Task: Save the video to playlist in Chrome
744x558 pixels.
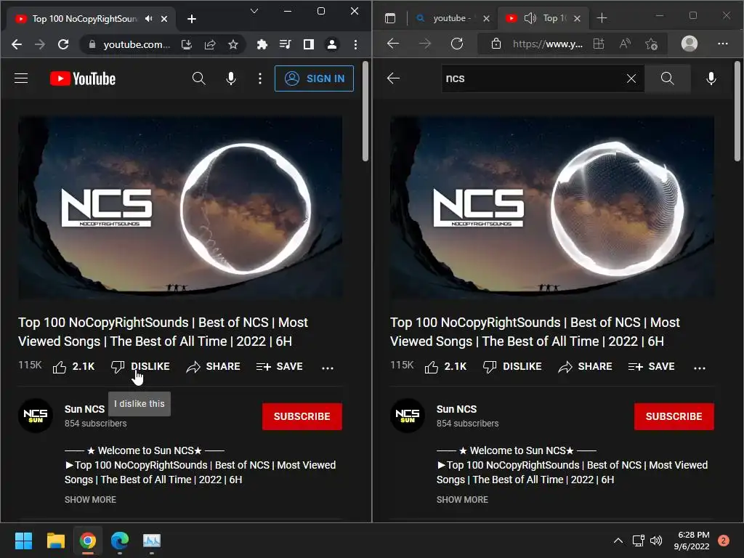Action: (x=280, y=367)
